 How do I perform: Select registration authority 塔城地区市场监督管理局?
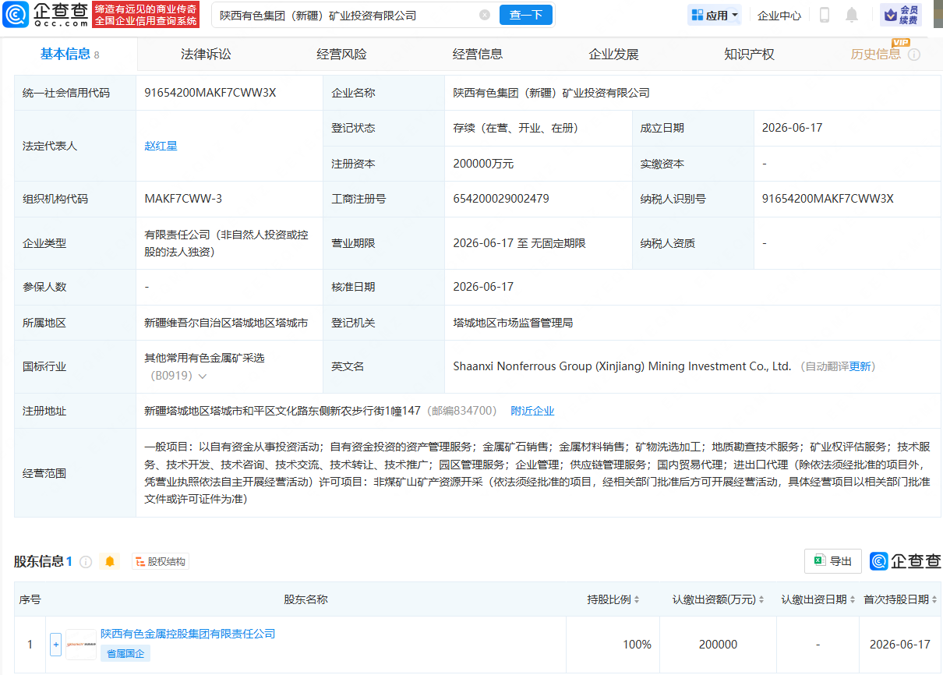pos(513,323)
